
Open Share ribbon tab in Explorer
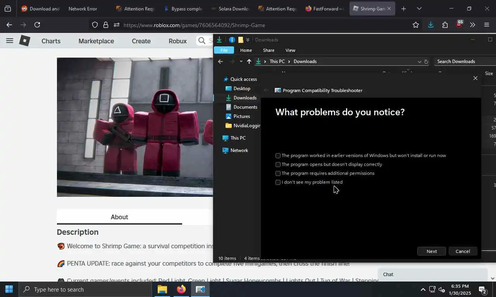[x=269, y=50]
